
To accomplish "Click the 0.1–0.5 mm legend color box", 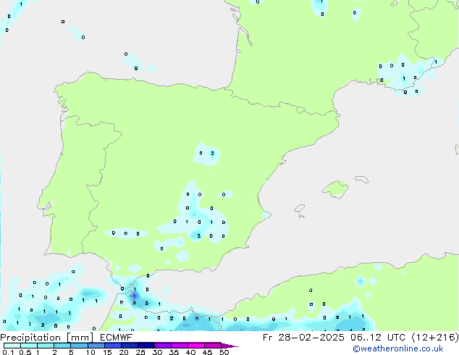I will (x=12, y=346).
